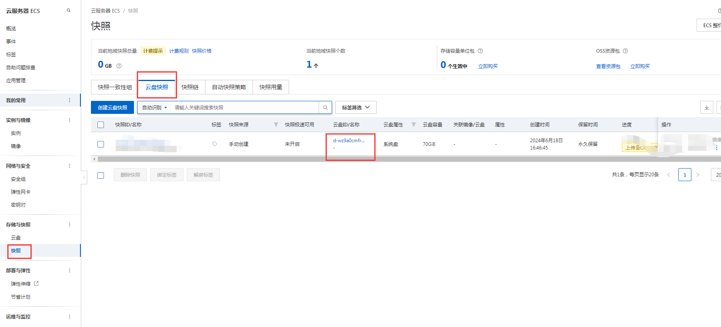Open the 部署与弹性 options dots menu
Image resolution: width=721 pixels, height=327 pixels.
click(x=69, y=270)
